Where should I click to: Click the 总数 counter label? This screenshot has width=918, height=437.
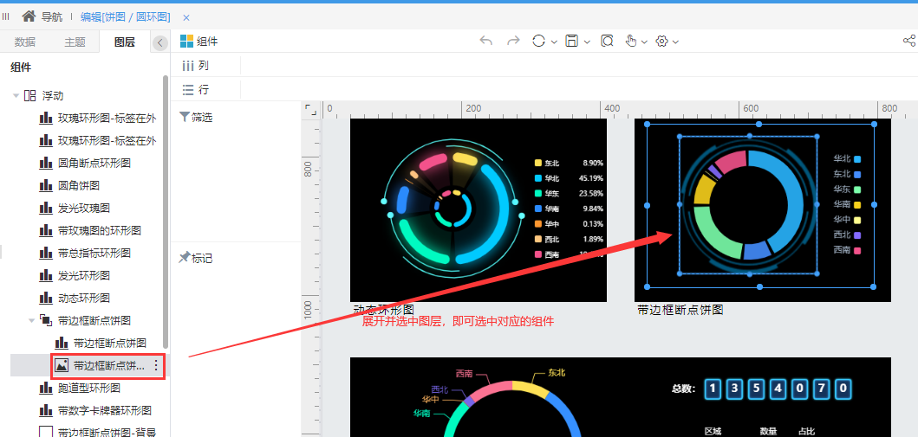[x=684, y=389]
